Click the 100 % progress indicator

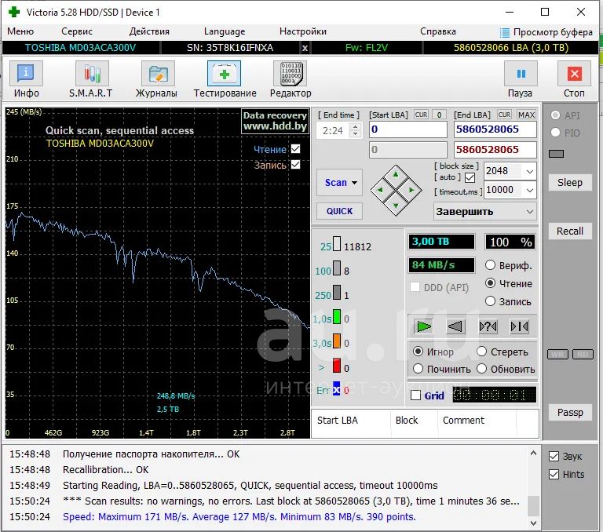tap(510, 242)
